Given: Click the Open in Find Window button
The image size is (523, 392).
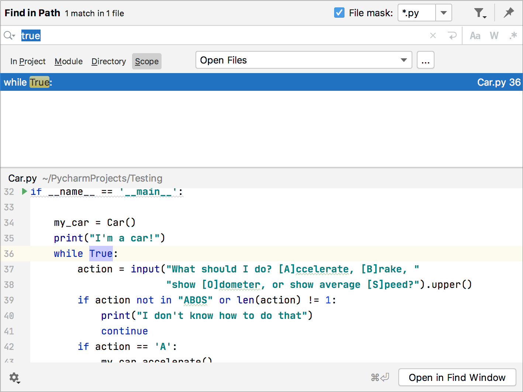Looking at the screenshot, I should [457, 377].
